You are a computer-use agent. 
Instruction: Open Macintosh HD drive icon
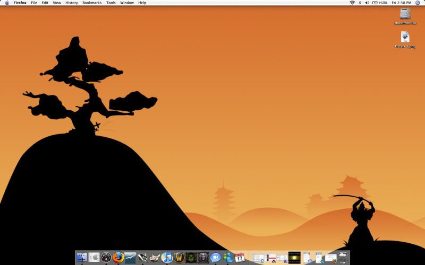(x=405, y=15)
